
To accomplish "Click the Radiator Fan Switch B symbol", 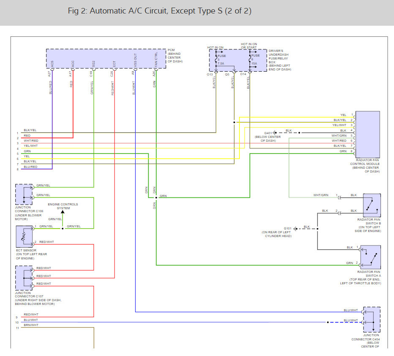I will (372, 205).
